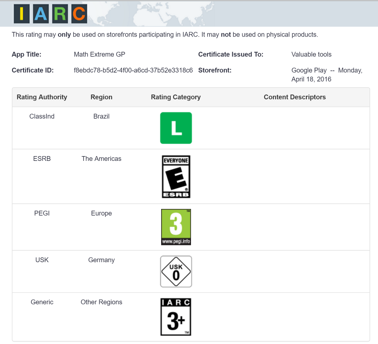Click the IARC logo in header
Image resolution: width=378 pixels, height=344 pixels.
[x=51, y=14]
